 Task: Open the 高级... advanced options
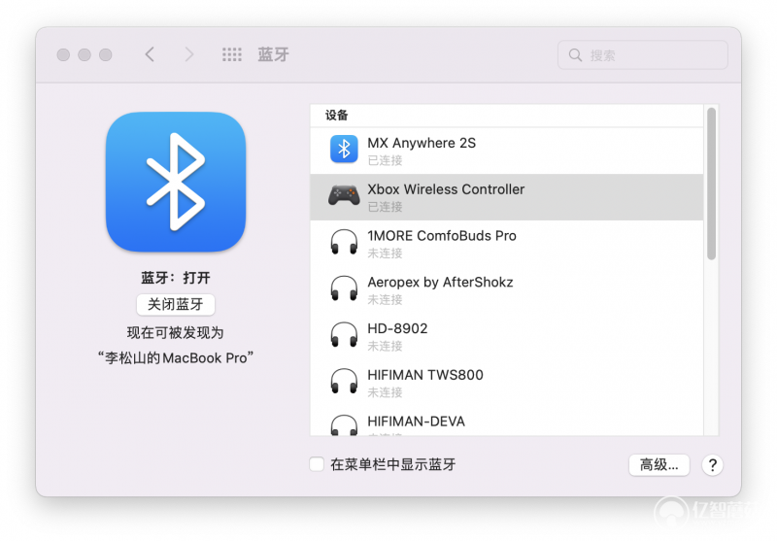click(659, 464)
